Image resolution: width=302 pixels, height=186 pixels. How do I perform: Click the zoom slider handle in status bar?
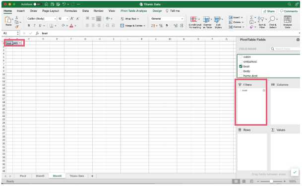pos(271,181)
